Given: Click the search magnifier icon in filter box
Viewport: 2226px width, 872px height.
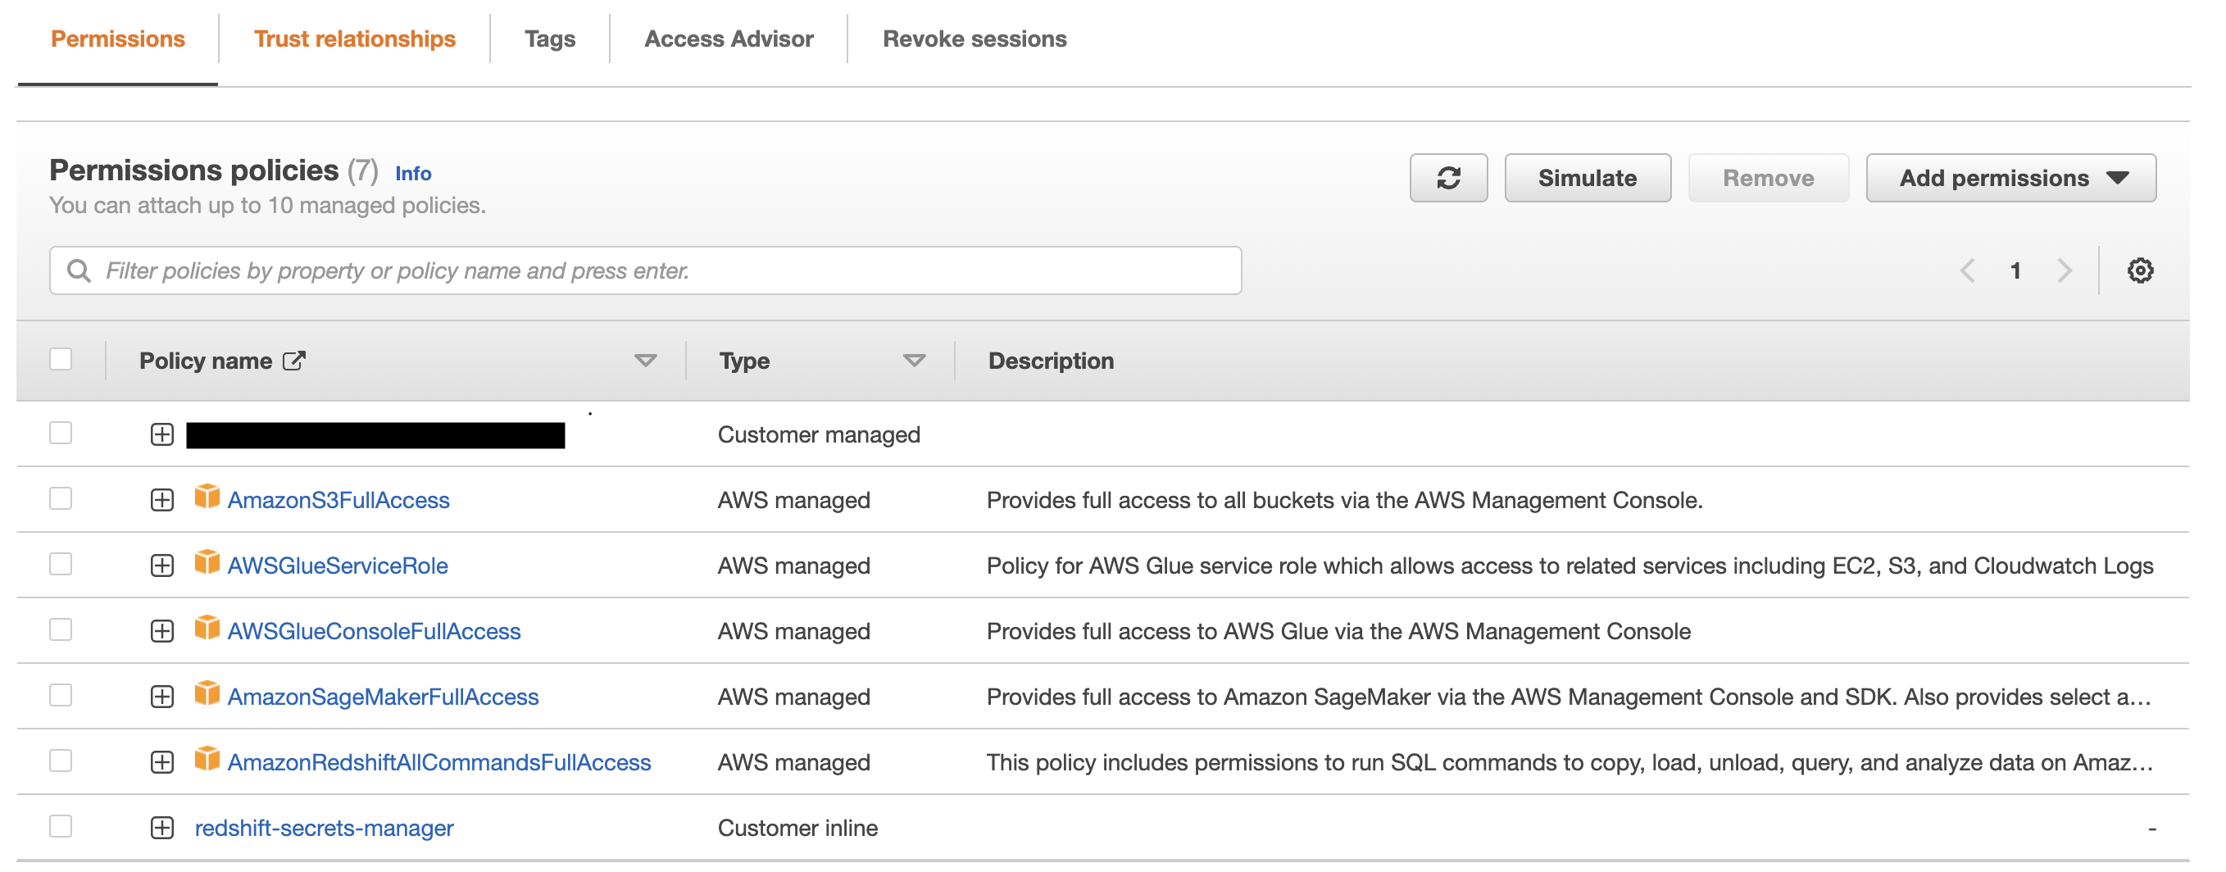Looking at the screenshot, I should (79, 270).
